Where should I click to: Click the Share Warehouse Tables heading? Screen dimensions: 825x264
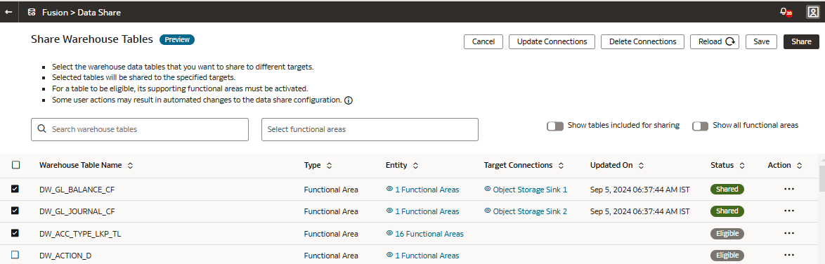click(x=92, y=39)
